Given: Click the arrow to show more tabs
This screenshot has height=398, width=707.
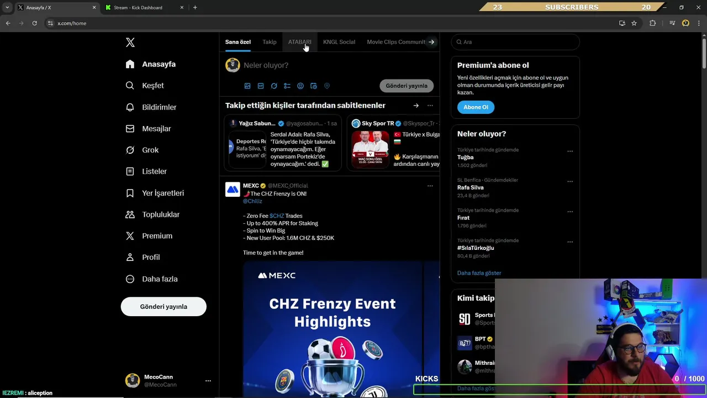Looking at the screenshot, I should [431, 42].
